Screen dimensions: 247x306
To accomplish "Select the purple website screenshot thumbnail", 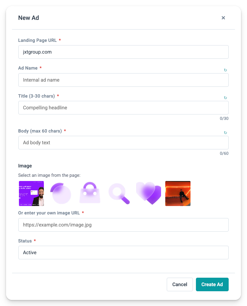I will click(x=31, y=193).
